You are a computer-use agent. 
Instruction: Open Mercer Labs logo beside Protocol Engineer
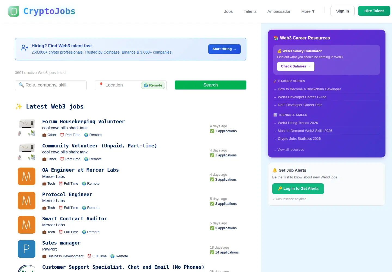26,201
